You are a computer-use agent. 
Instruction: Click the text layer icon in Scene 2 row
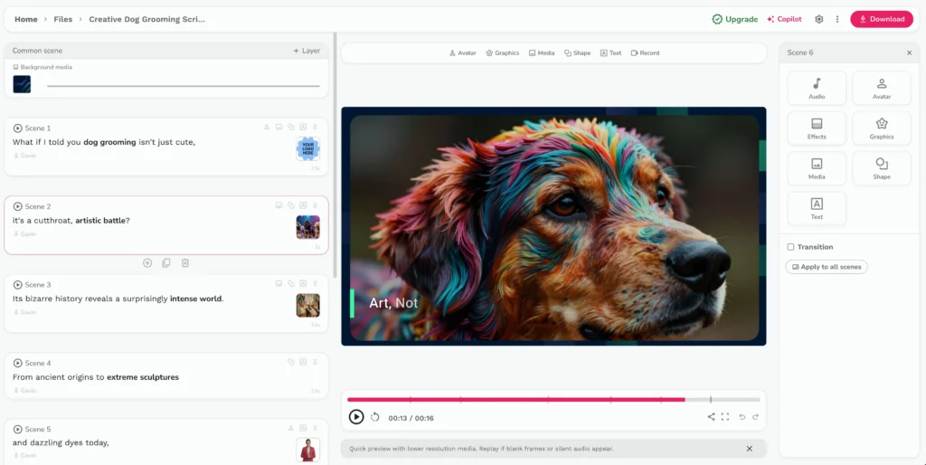[x=303, y=205]
